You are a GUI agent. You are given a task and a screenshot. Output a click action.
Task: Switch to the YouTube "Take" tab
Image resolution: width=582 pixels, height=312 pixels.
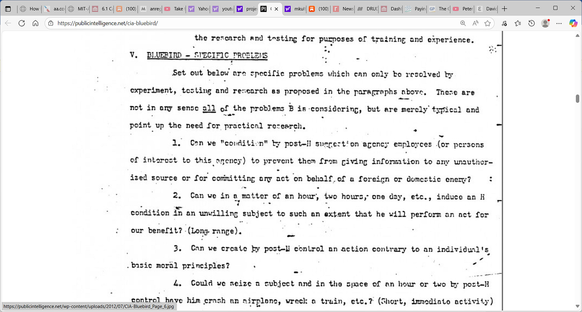(173, 8)
